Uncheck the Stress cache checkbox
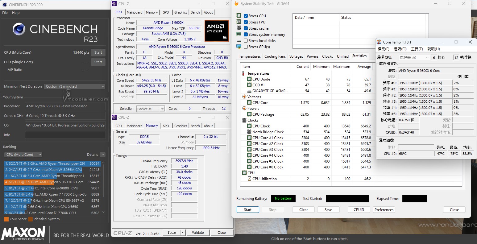The image size is (477, 244). point(246,28)
